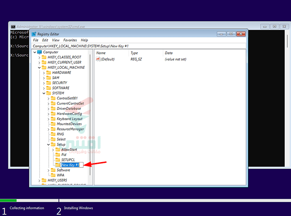Click the DriverDatabase folder icon
The image size is (291, 216).
pos(53,109)
